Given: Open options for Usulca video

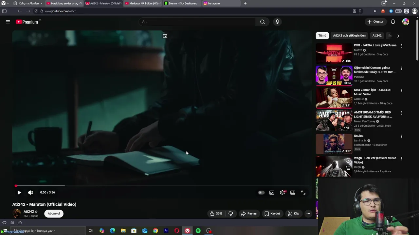Looking at the screenshot, I should tap(402, 136).
